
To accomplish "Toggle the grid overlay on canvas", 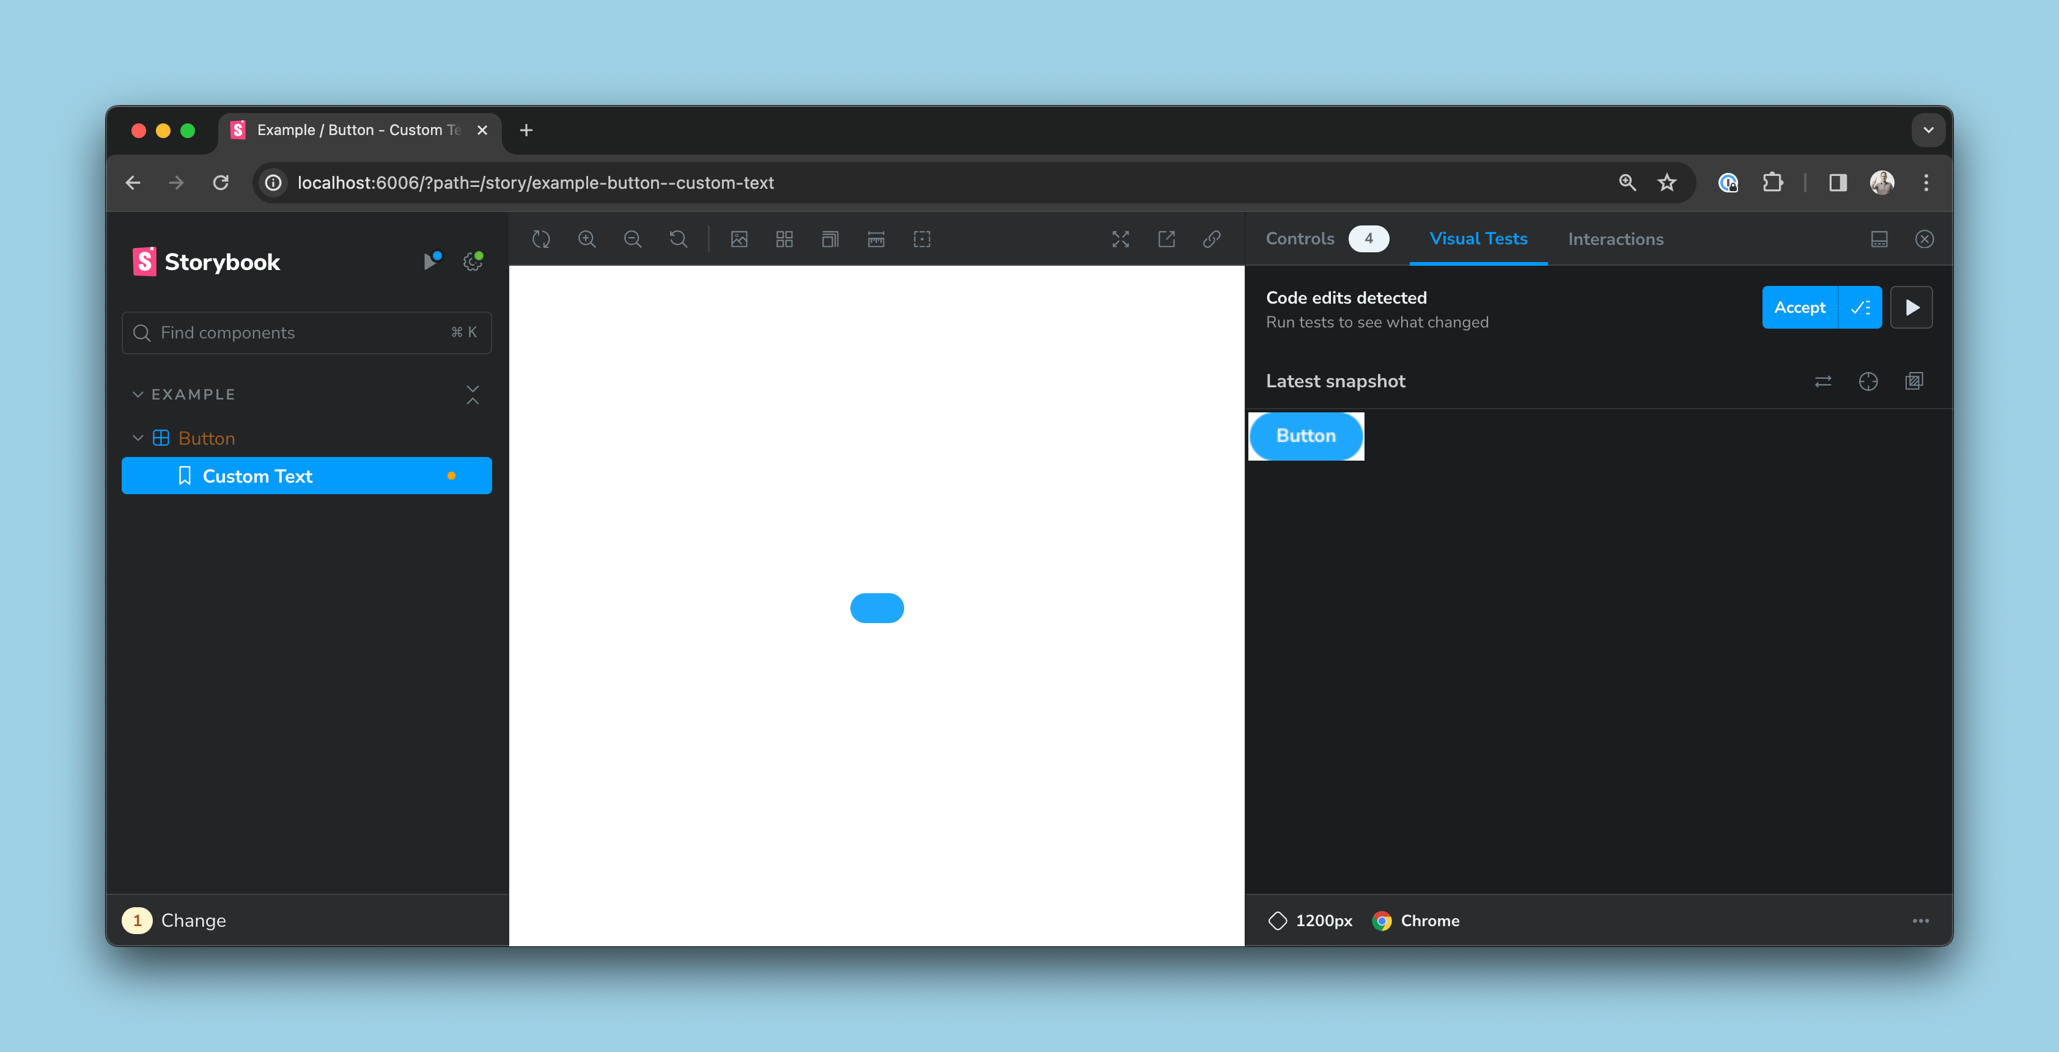I will [x=784, y=239].
